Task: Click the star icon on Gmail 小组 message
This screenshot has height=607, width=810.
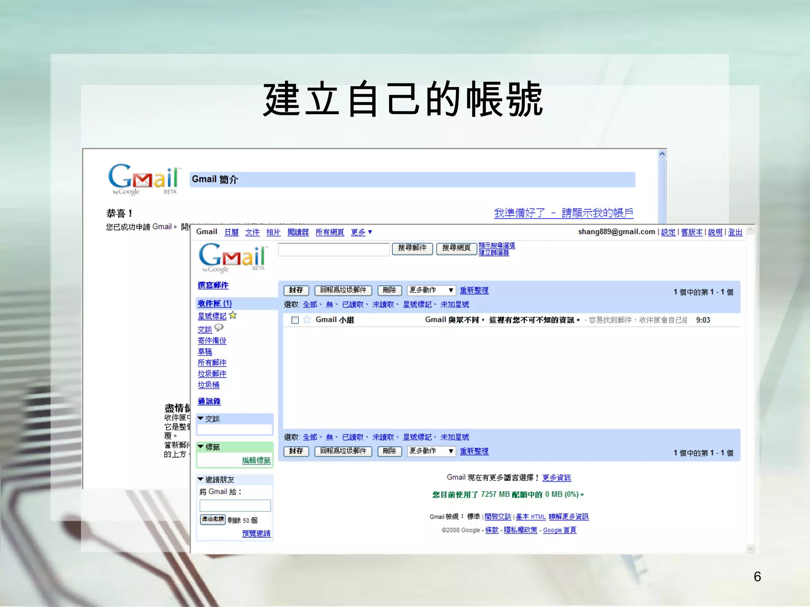Action: tap(307, 320)
